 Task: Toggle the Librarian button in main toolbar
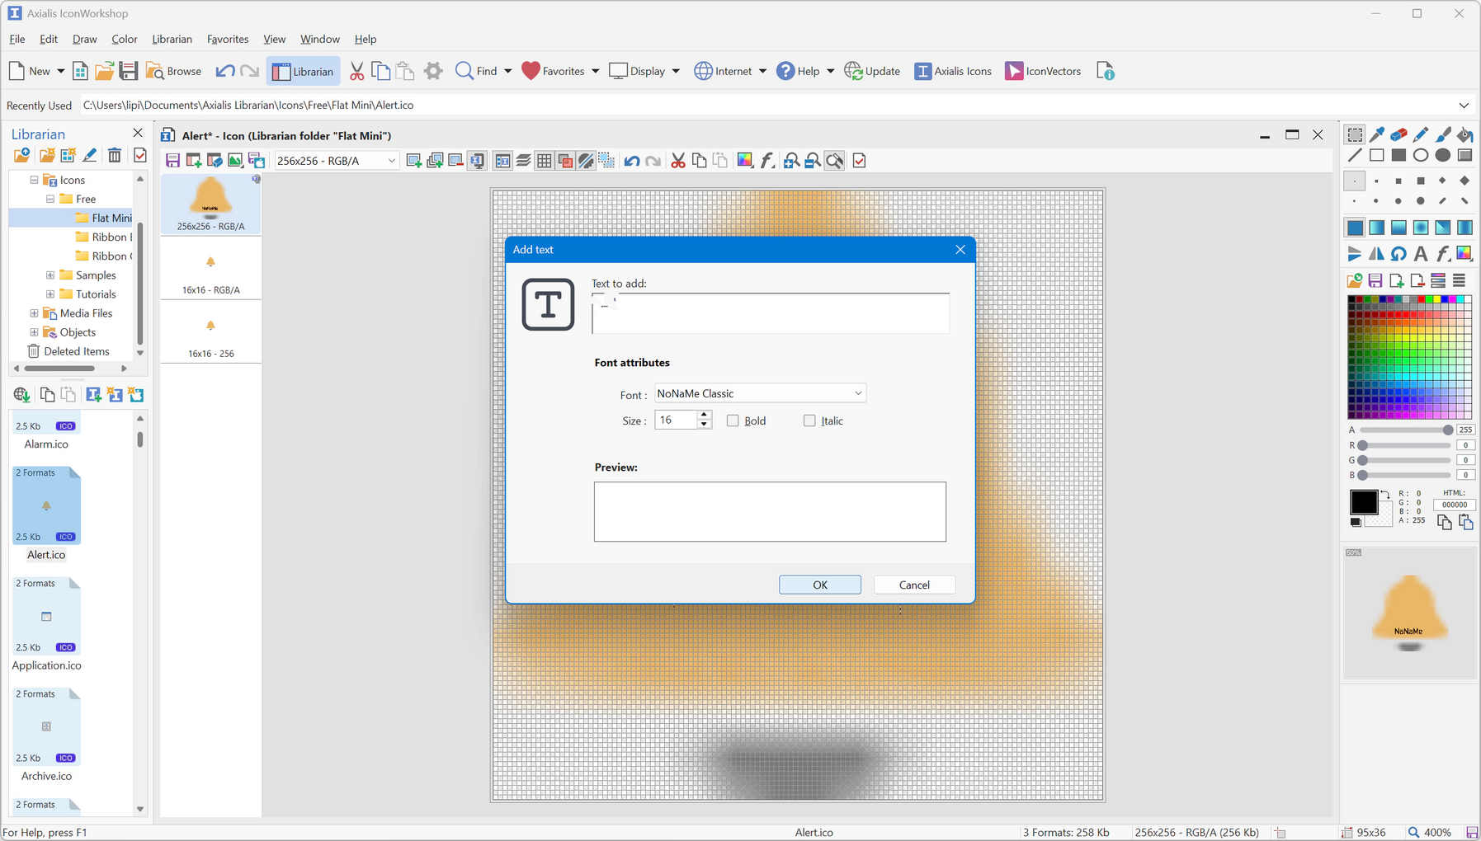(x=303, y=71)
